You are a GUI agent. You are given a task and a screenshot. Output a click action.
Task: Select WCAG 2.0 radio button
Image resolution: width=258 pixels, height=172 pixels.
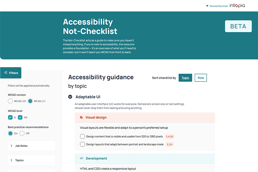(10, 101)
